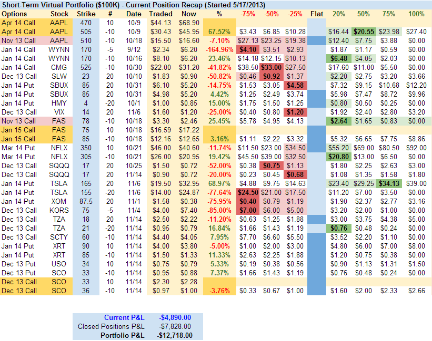Select the 'Strike' column header
432x341 pixels.
(86, 13)
